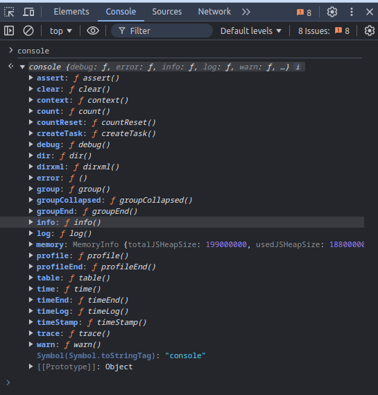378x395 pixels.
Task: Close the DevTools panel
Action: 370,12
